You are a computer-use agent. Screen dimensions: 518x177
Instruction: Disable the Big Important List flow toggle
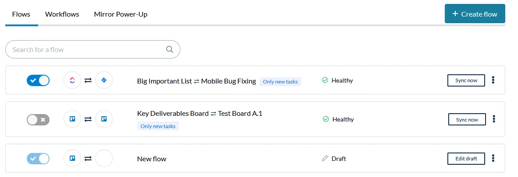pos(38,80)
